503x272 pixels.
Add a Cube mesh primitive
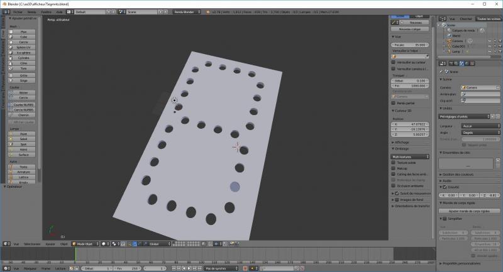click(23, 36)
